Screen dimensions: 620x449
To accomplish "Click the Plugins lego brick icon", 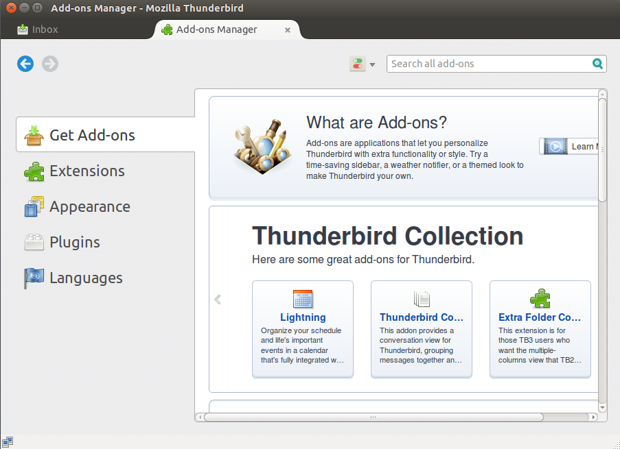I will pyautogui.click(x=34, y=242).
